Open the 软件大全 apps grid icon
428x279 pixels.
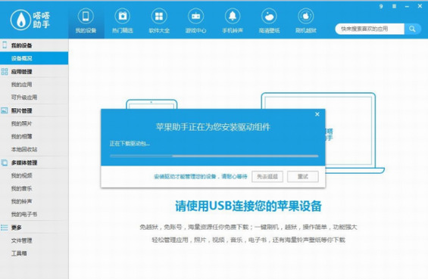pyautogui.click(x=159, y=17)
